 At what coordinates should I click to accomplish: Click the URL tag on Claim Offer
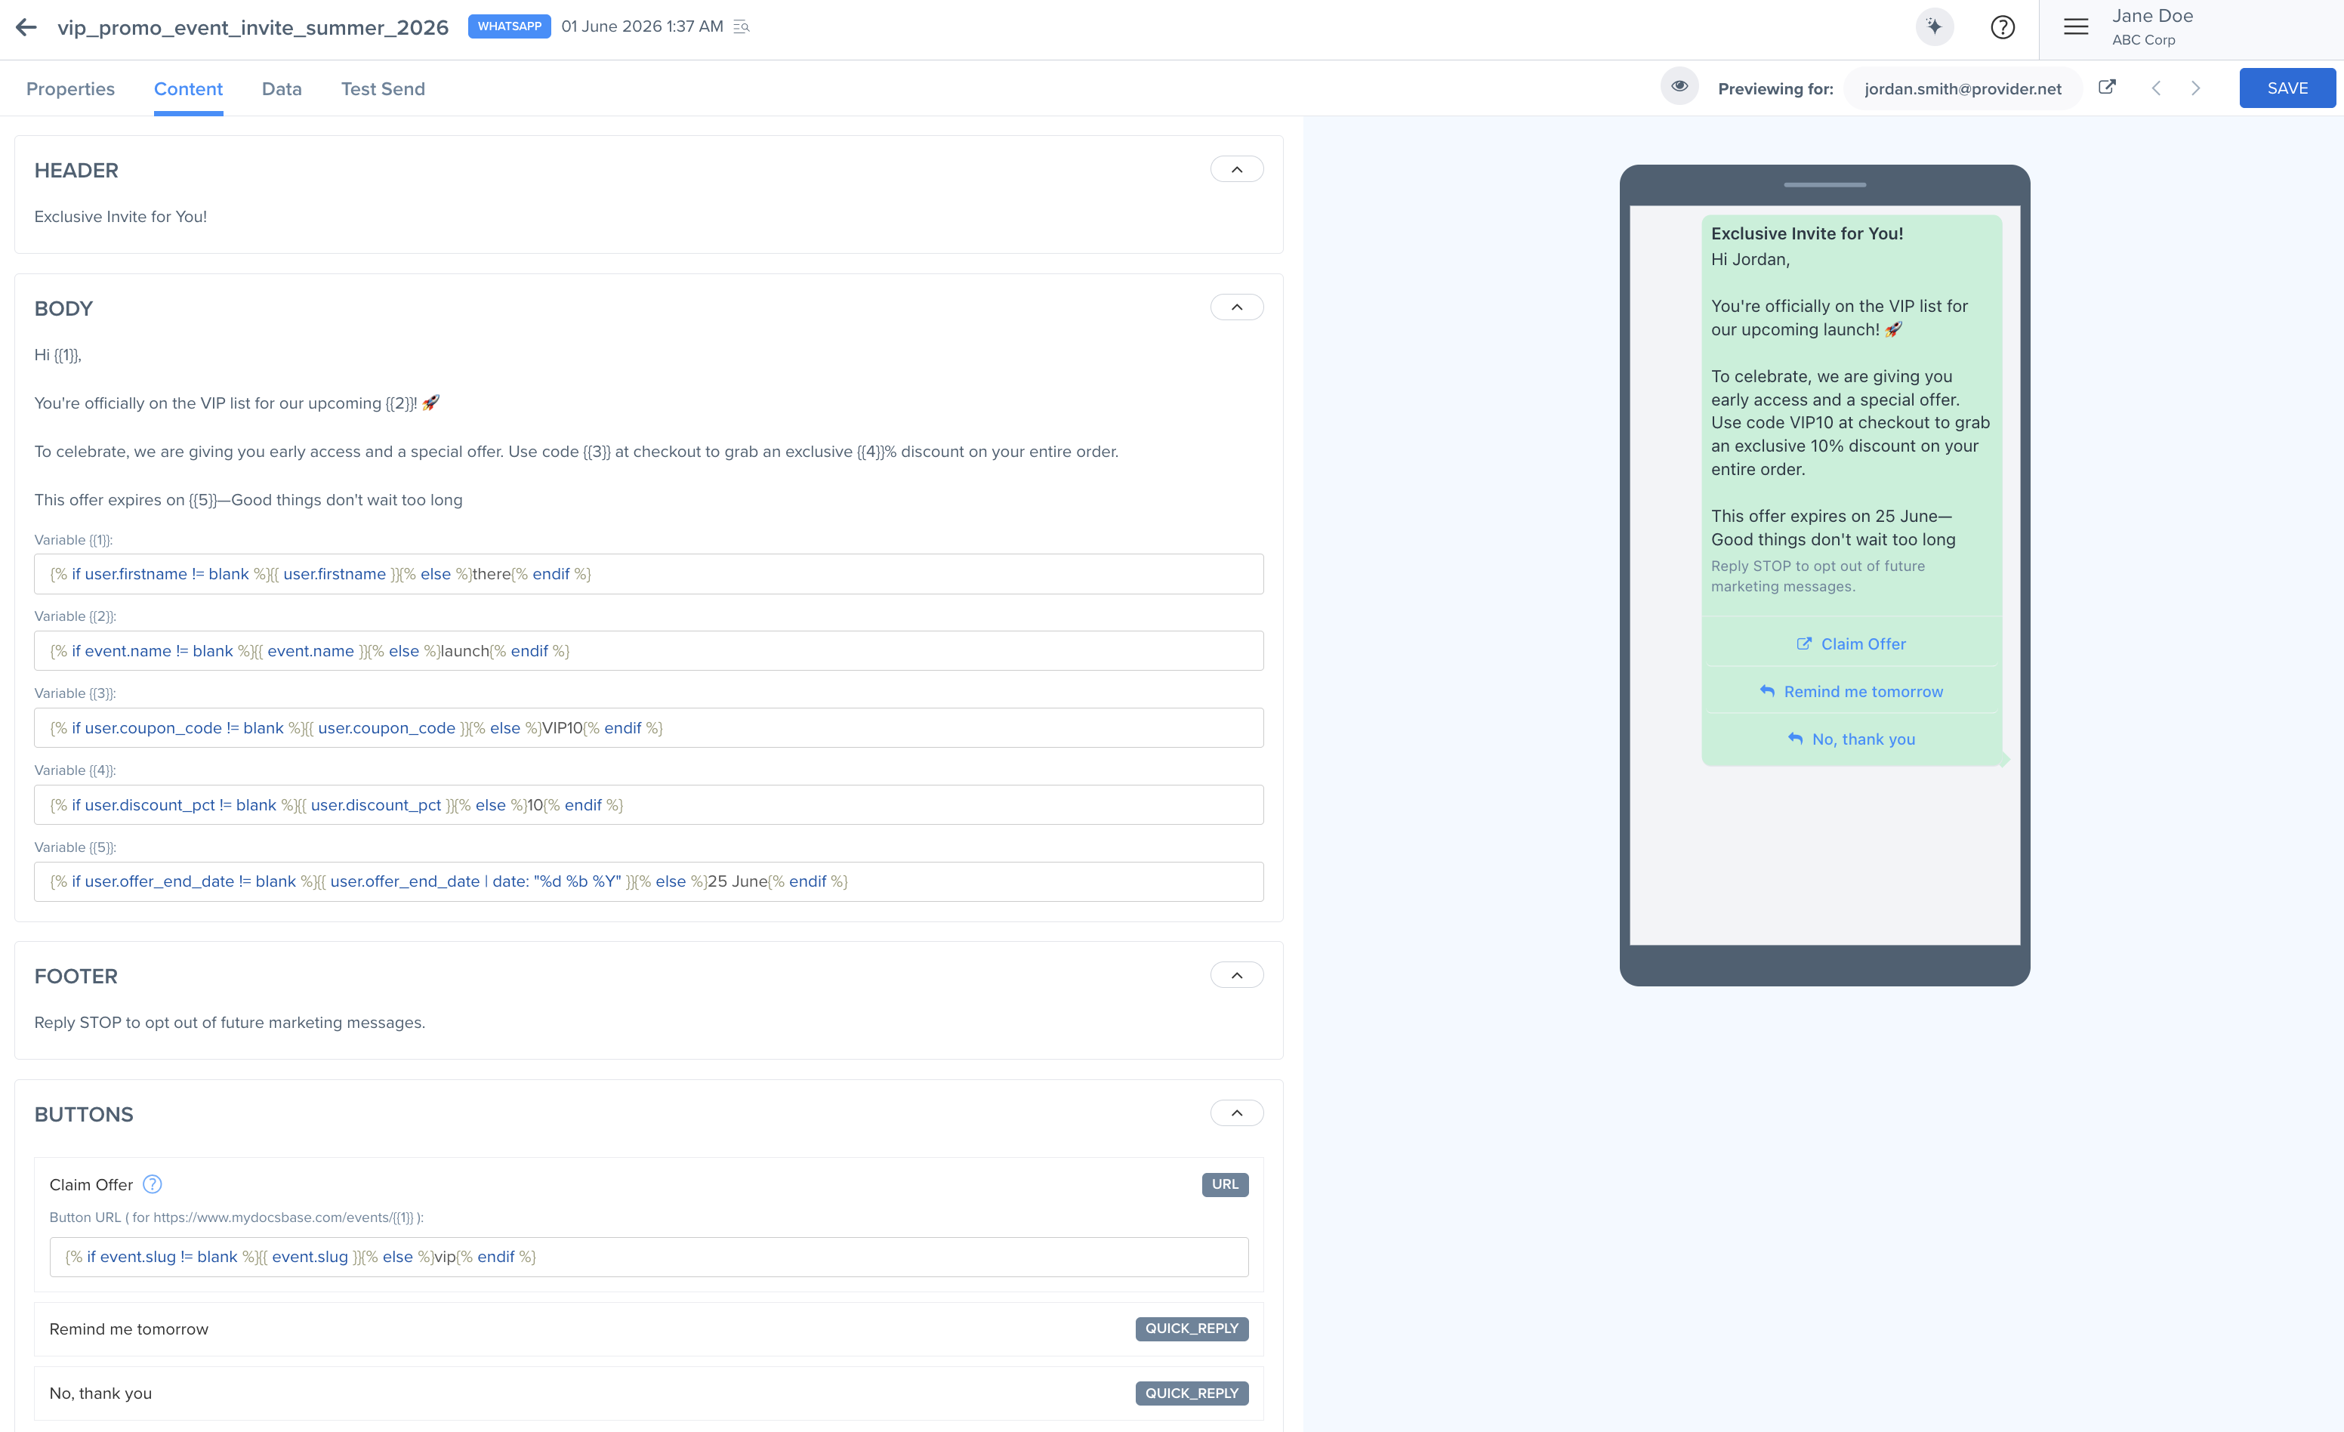point(1226,1184)
